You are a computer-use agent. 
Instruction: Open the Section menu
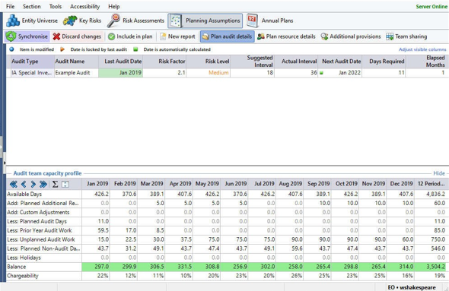click(31, 6)
